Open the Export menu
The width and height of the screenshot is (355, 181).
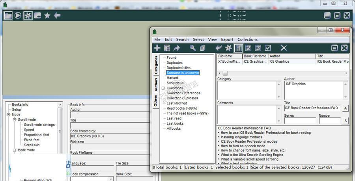tap(227, 39)
